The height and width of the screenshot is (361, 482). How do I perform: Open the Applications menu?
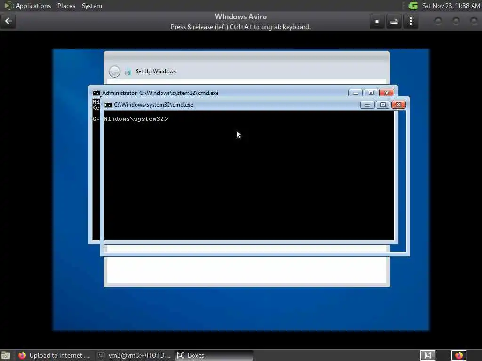click(x=33, y=6)
